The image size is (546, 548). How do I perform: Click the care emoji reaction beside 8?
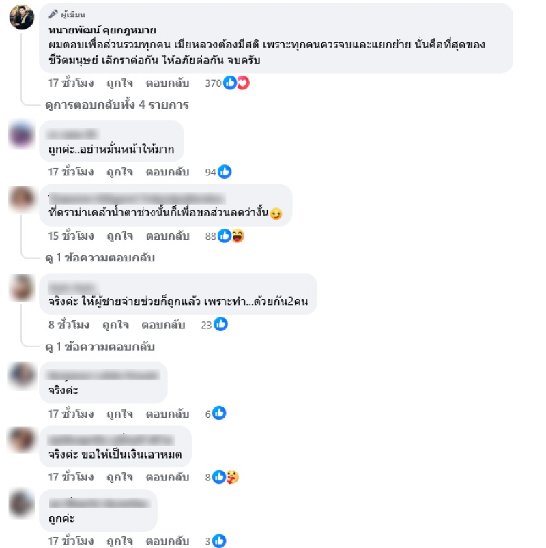pyautogui.click(x=233, y=477)
